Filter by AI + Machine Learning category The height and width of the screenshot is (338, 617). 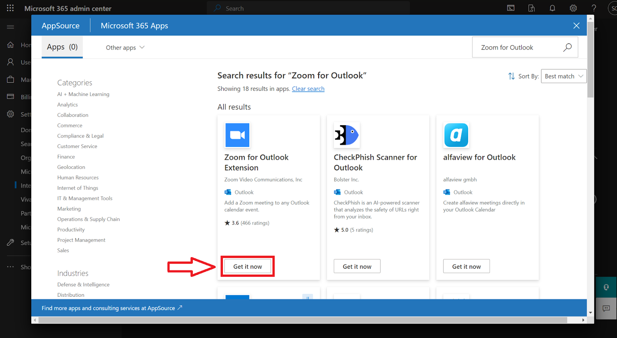point(83,94)
